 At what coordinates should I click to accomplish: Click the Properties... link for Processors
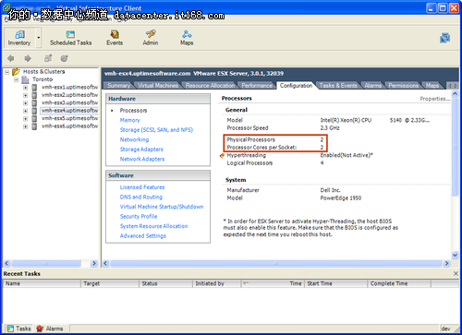435,99
